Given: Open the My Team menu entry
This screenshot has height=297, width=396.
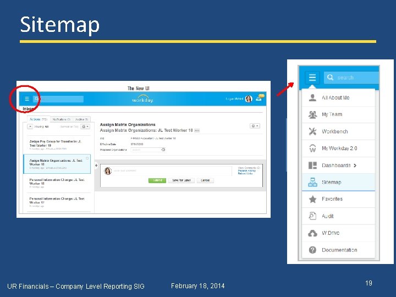Looking at the screenshot, I should coord(338,114).
